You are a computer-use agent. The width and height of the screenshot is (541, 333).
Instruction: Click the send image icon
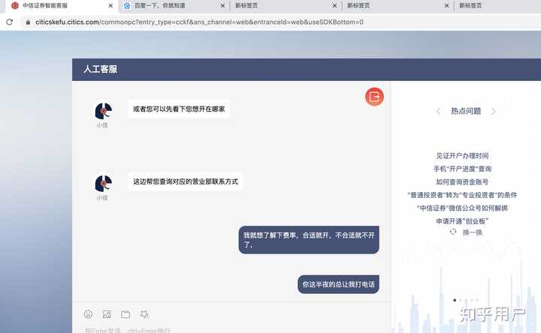[107, 314]
